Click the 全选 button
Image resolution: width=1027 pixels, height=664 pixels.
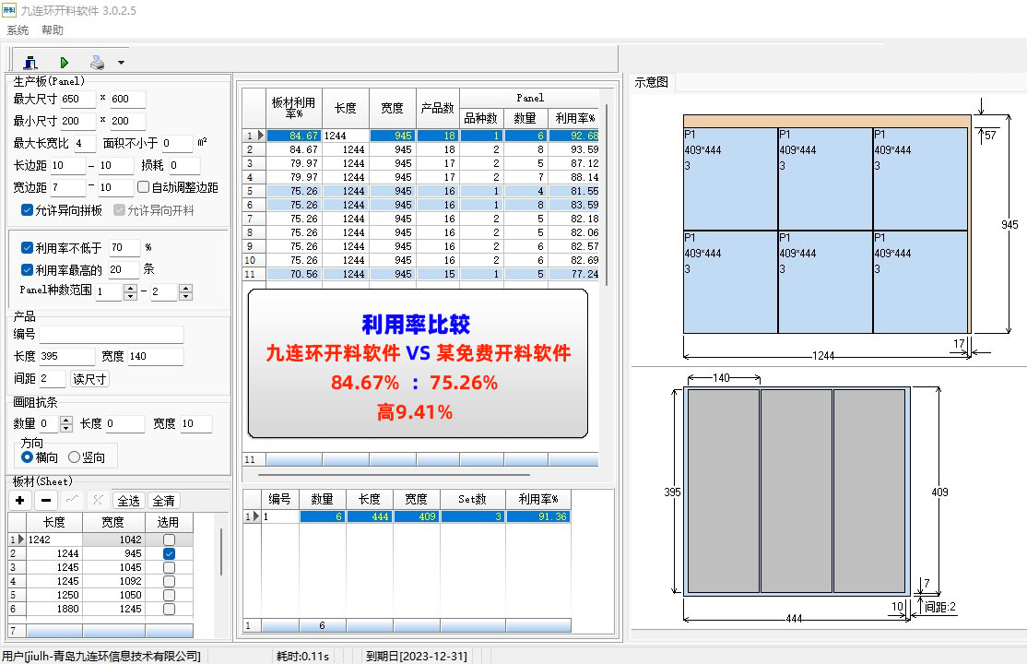[128, 501]
